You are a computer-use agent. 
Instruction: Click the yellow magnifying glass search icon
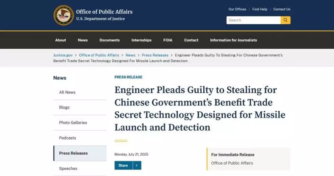pyautogui.click(x=285, y=20)
